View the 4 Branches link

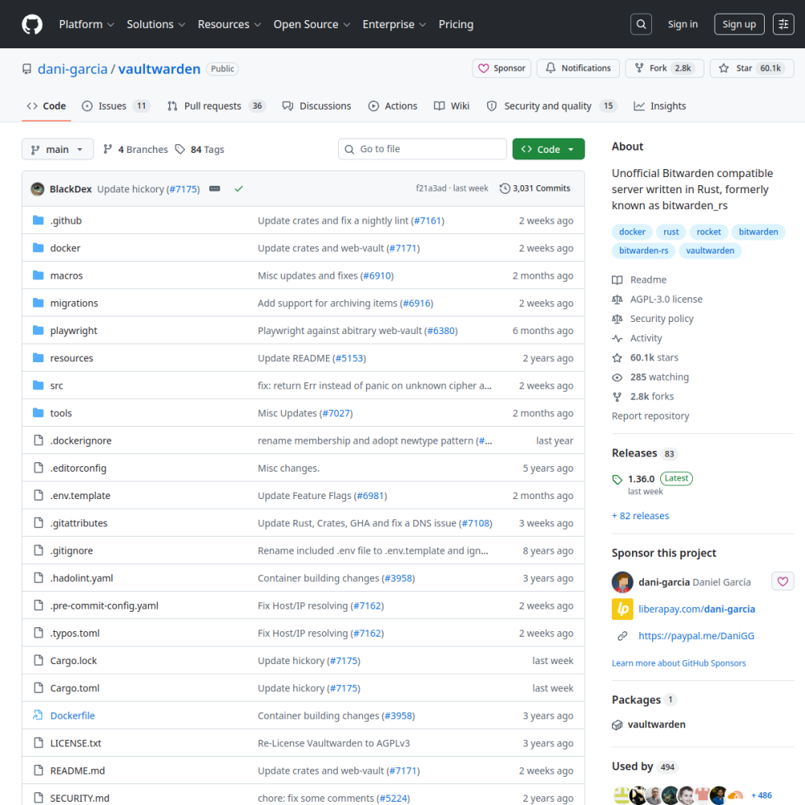click(135, 149)
